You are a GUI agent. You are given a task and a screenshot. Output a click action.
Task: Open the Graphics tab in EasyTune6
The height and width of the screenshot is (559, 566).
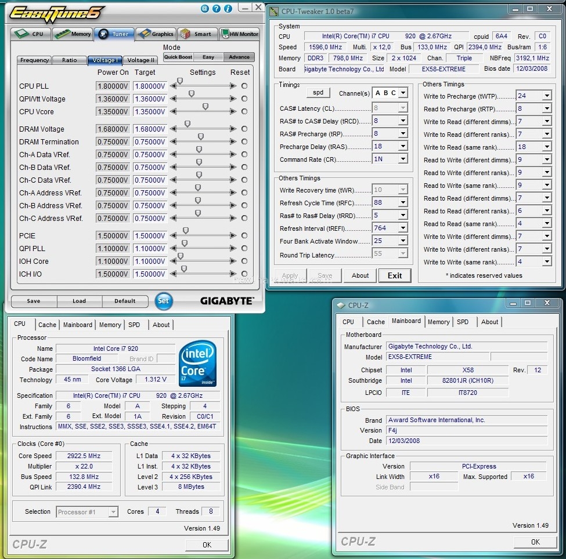pos(156,34)
